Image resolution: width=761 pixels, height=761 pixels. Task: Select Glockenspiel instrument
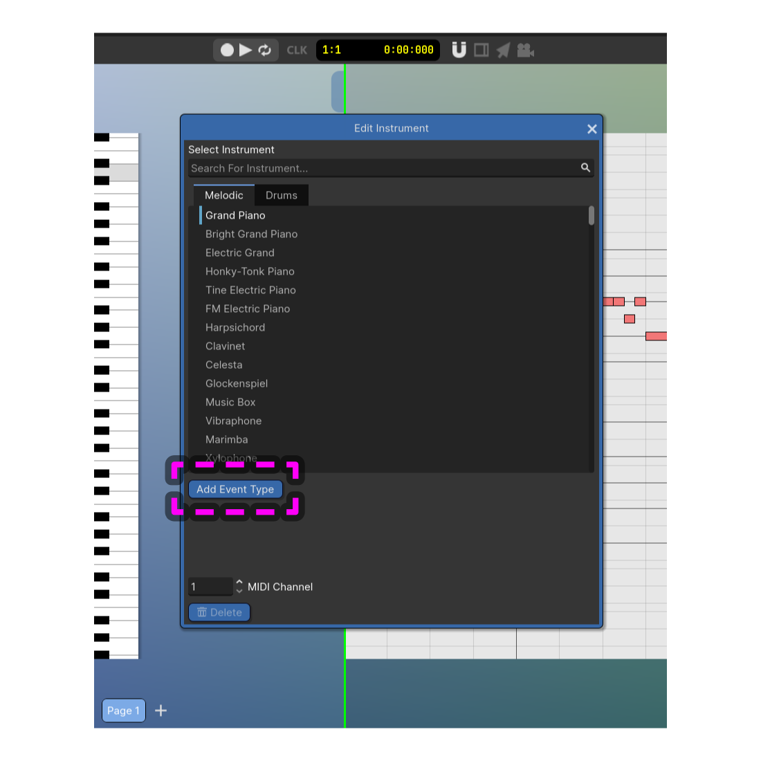point(237,383)
